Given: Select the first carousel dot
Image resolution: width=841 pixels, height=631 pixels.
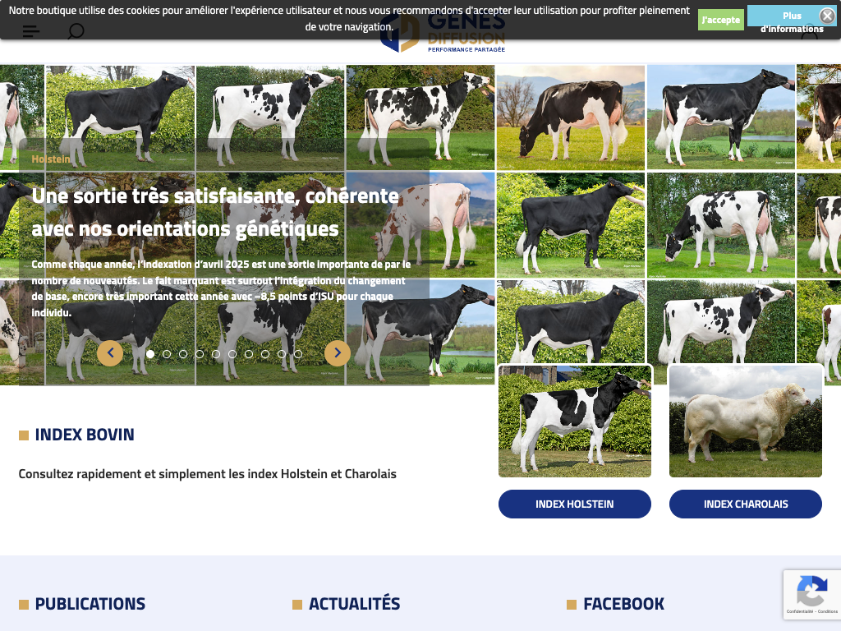Looking at the screenshot, I should click(x=150, y=354).
